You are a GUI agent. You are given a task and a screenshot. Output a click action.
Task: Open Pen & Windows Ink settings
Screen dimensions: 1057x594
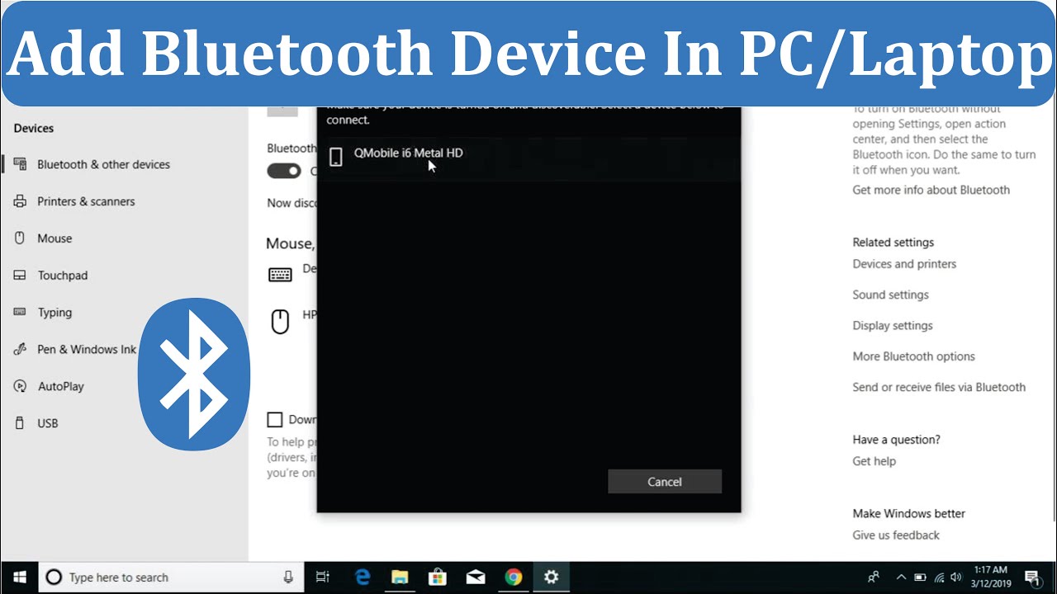coord(87,349)
